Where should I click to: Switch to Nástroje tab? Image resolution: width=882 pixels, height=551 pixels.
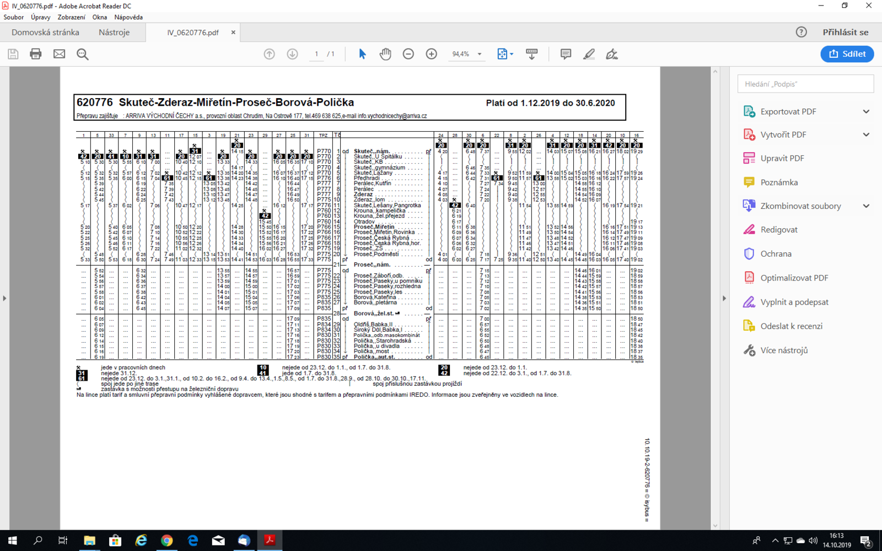[x=114, y=32]
